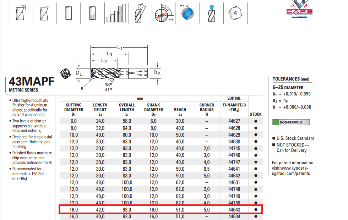Click EDP number 44627

click(234, 121)
